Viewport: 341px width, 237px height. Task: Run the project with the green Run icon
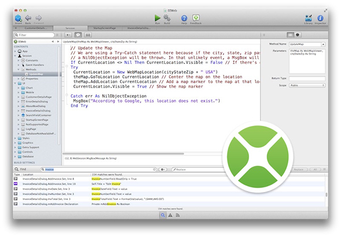(157, 18)
